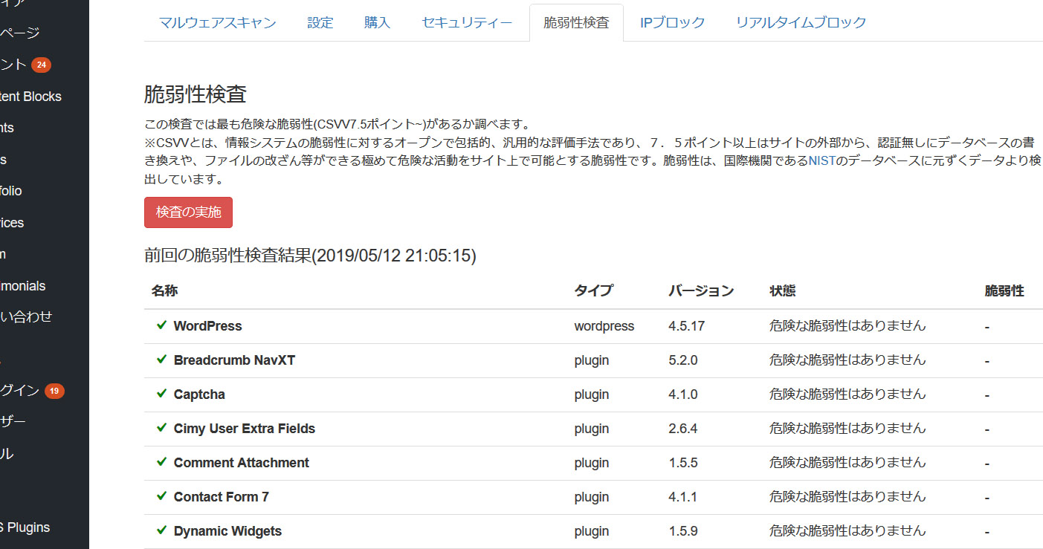Click the green checkmark beside Captcha
This screenshot has height=549, width=1043.
(x=161, y=394)
